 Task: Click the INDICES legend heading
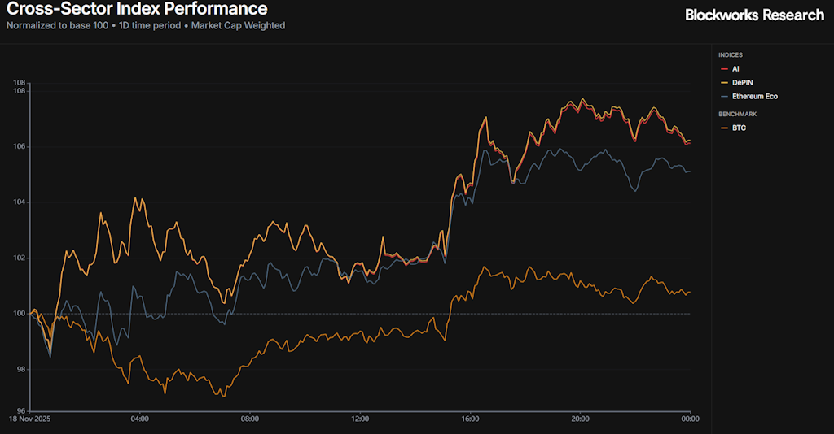click(731, 55)
